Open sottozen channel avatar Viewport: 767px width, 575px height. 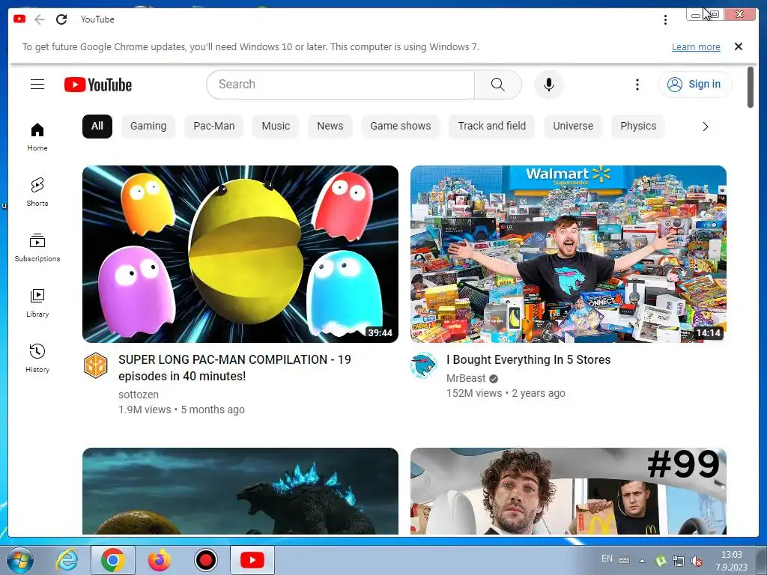(x=95, y=365)
